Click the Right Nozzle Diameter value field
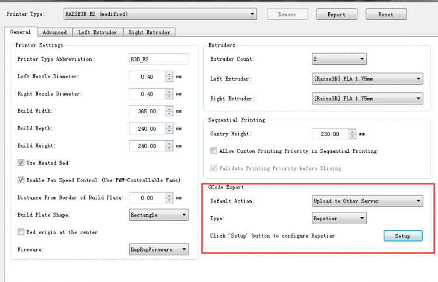This screenshot has height=282, width=438. pos(148,94)
